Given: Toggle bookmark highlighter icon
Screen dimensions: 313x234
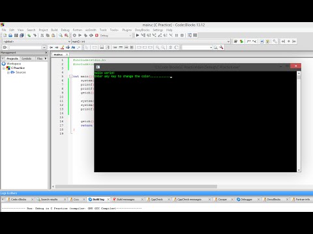Looking at the screenshot, I should point(63,47).
